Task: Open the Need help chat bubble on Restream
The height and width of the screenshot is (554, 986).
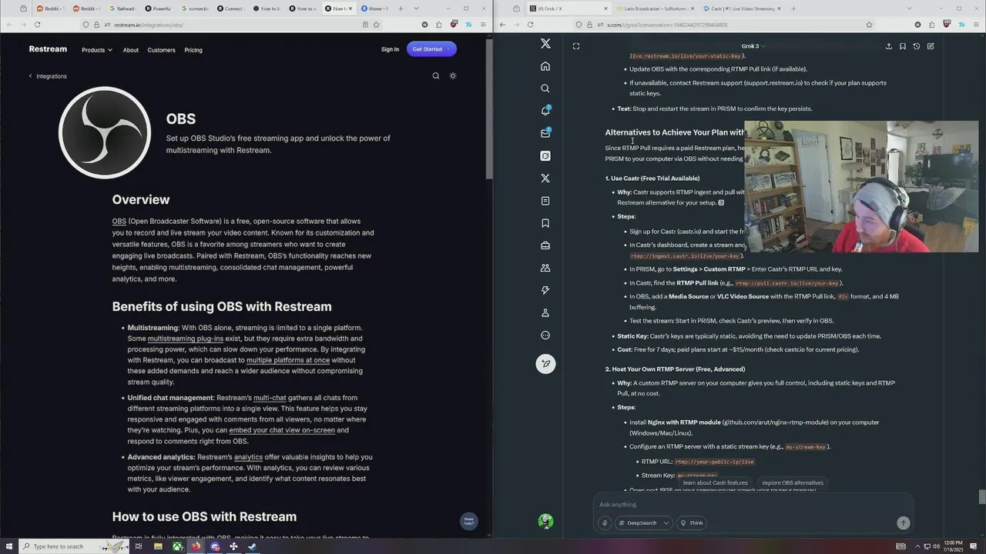Action: (x=468, y=521)
